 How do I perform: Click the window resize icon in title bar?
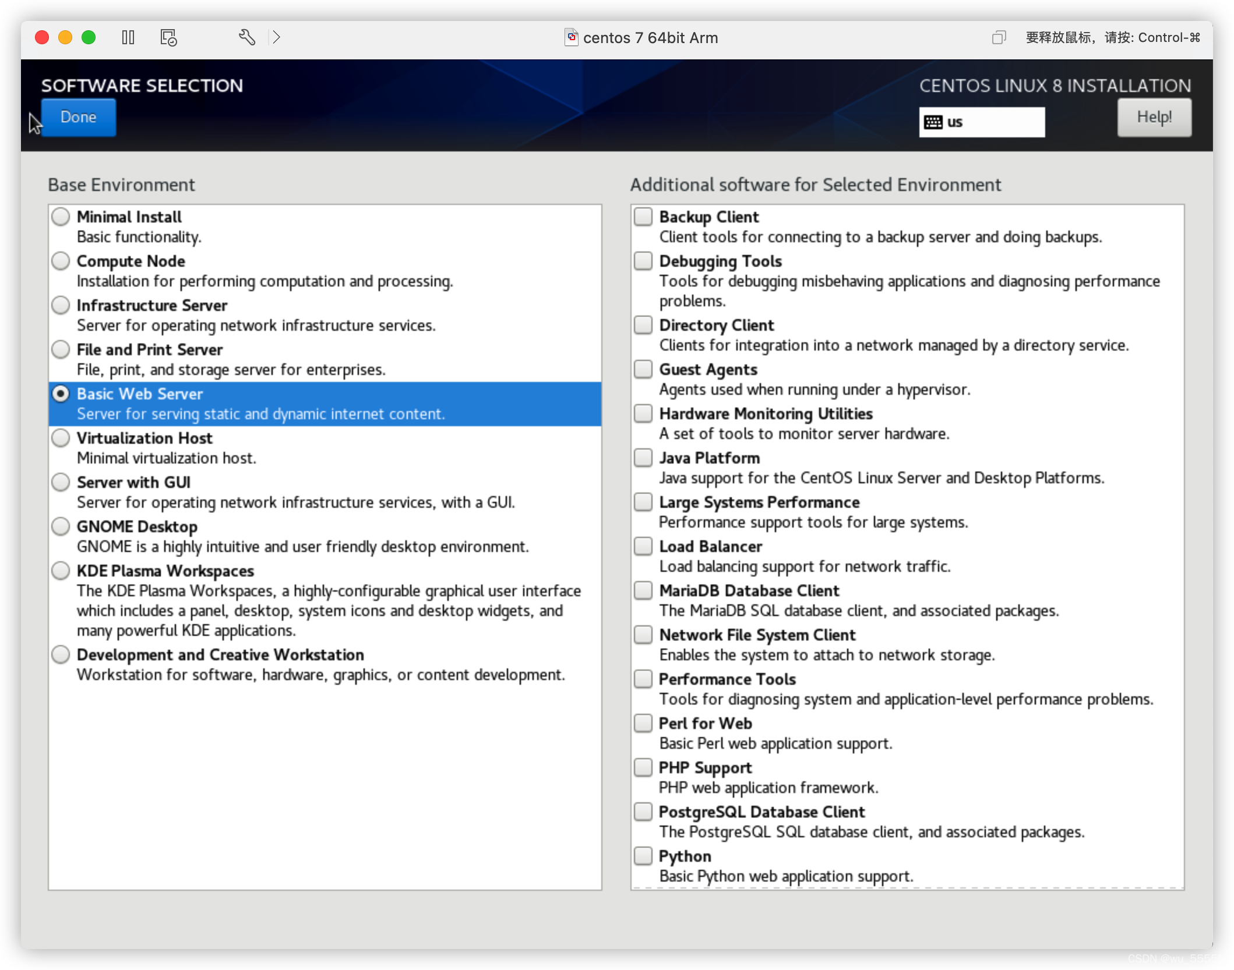click(999, 38)
